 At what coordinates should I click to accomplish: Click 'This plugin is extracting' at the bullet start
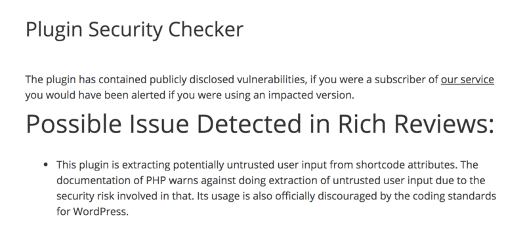pos(113,165)
